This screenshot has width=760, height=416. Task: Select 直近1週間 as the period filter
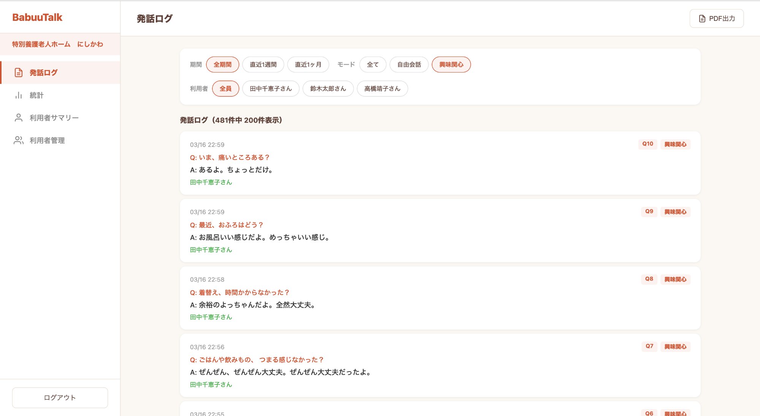[264, 64]
